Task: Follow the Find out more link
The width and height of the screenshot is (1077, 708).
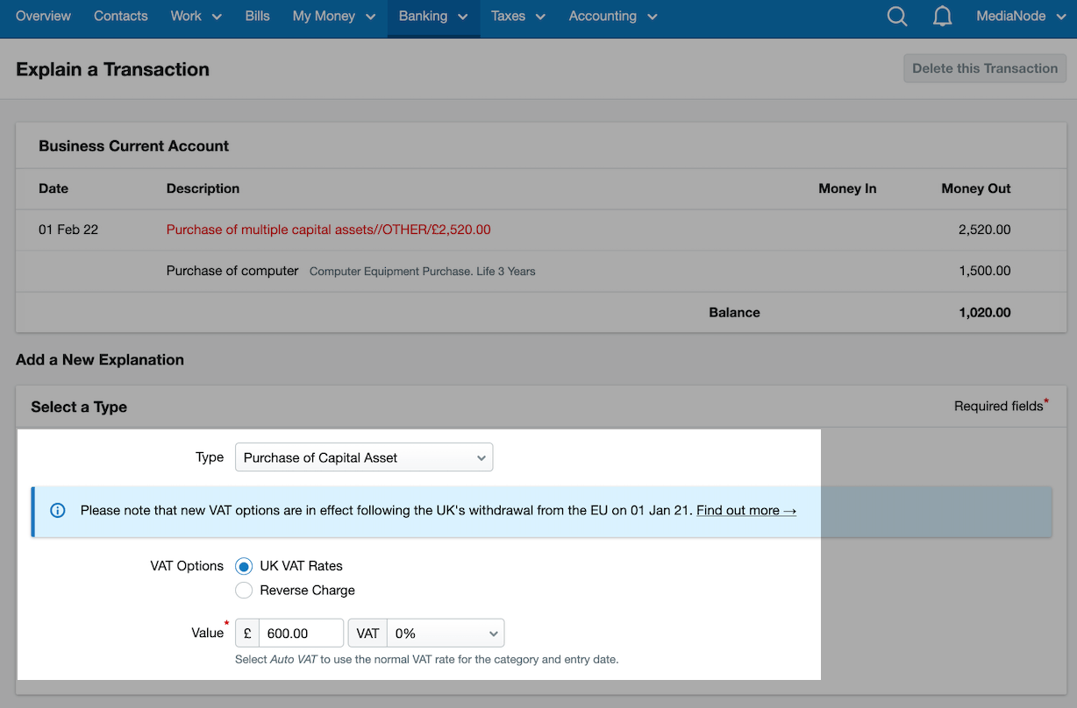Action: pyautogui.click(x=745, y=510)
